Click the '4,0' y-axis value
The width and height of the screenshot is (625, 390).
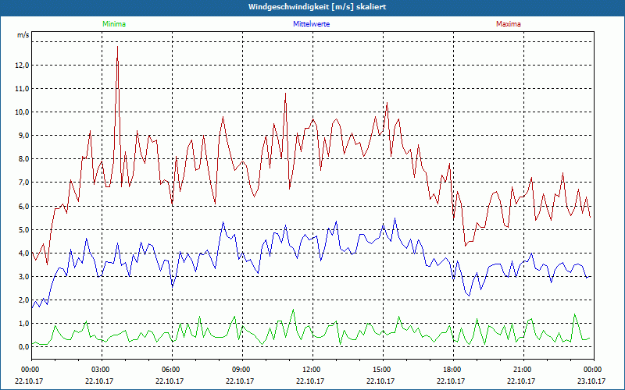(23, 253)
